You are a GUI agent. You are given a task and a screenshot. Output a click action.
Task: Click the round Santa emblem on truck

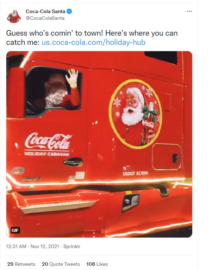click(136, 114)
